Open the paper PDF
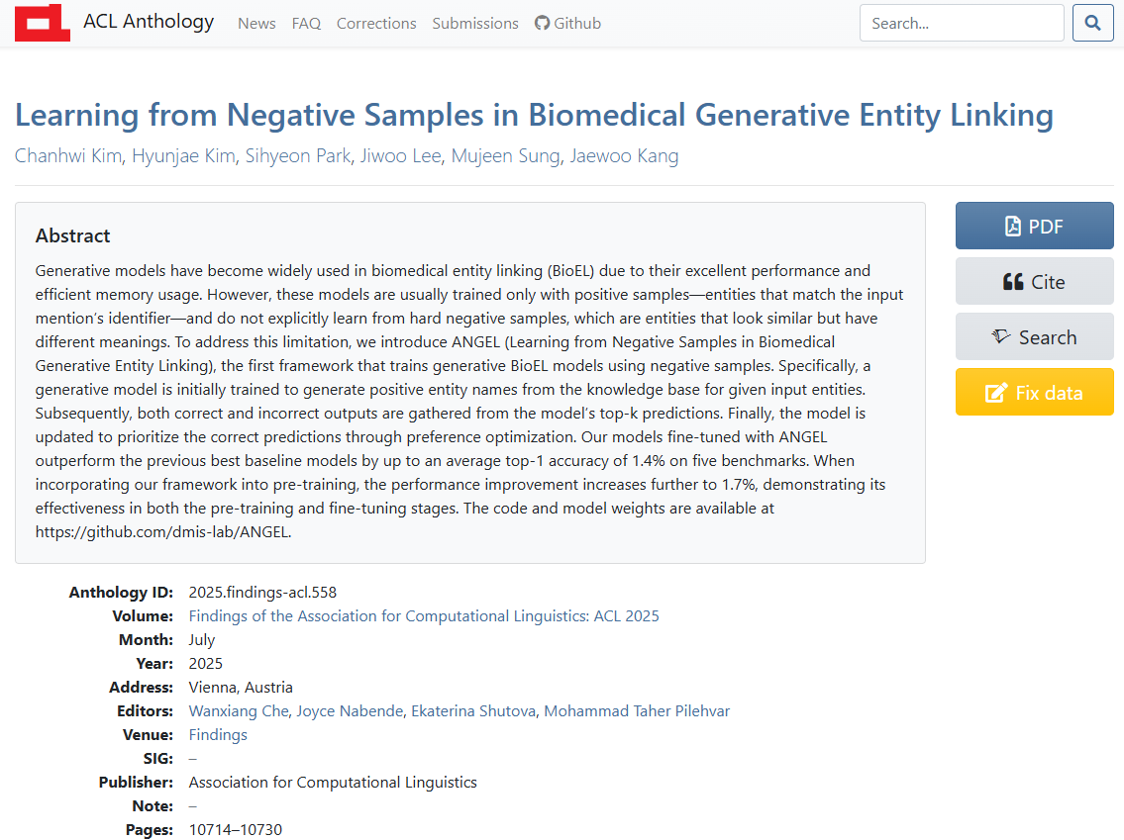 [x=1034, y=226]
